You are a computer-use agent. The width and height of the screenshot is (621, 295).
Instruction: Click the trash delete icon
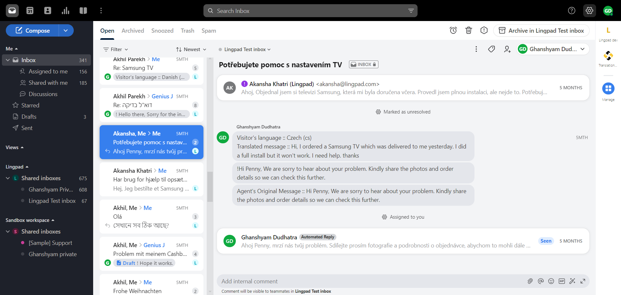point(468,30)
